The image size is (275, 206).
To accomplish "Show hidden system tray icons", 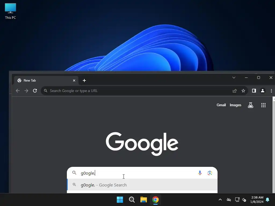I will point(220,200).
